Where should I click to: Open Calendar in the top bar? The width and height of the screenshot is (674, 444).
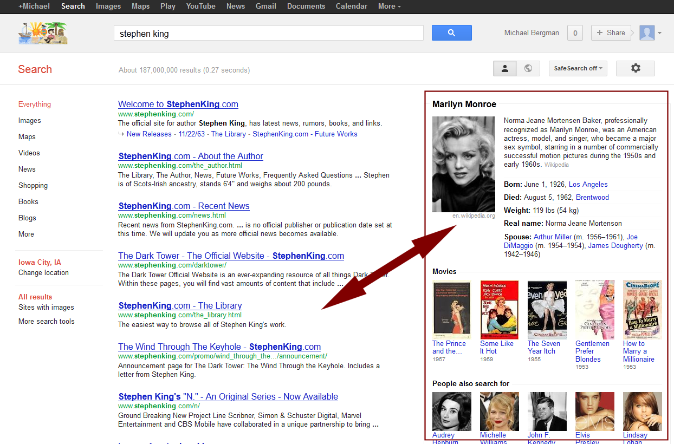pos(352,6)
